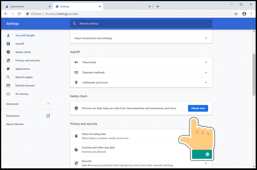Close the Experiments tab
The image size is (257, 170).
coord(50,7)
